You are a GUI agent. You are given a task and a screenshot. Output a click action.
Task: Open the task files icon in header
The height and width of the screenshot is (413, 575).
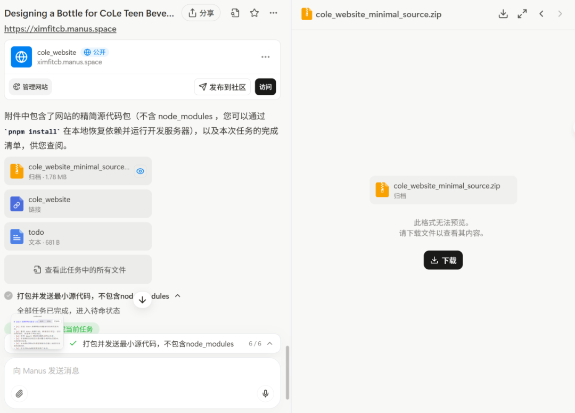tap(235, 13)
